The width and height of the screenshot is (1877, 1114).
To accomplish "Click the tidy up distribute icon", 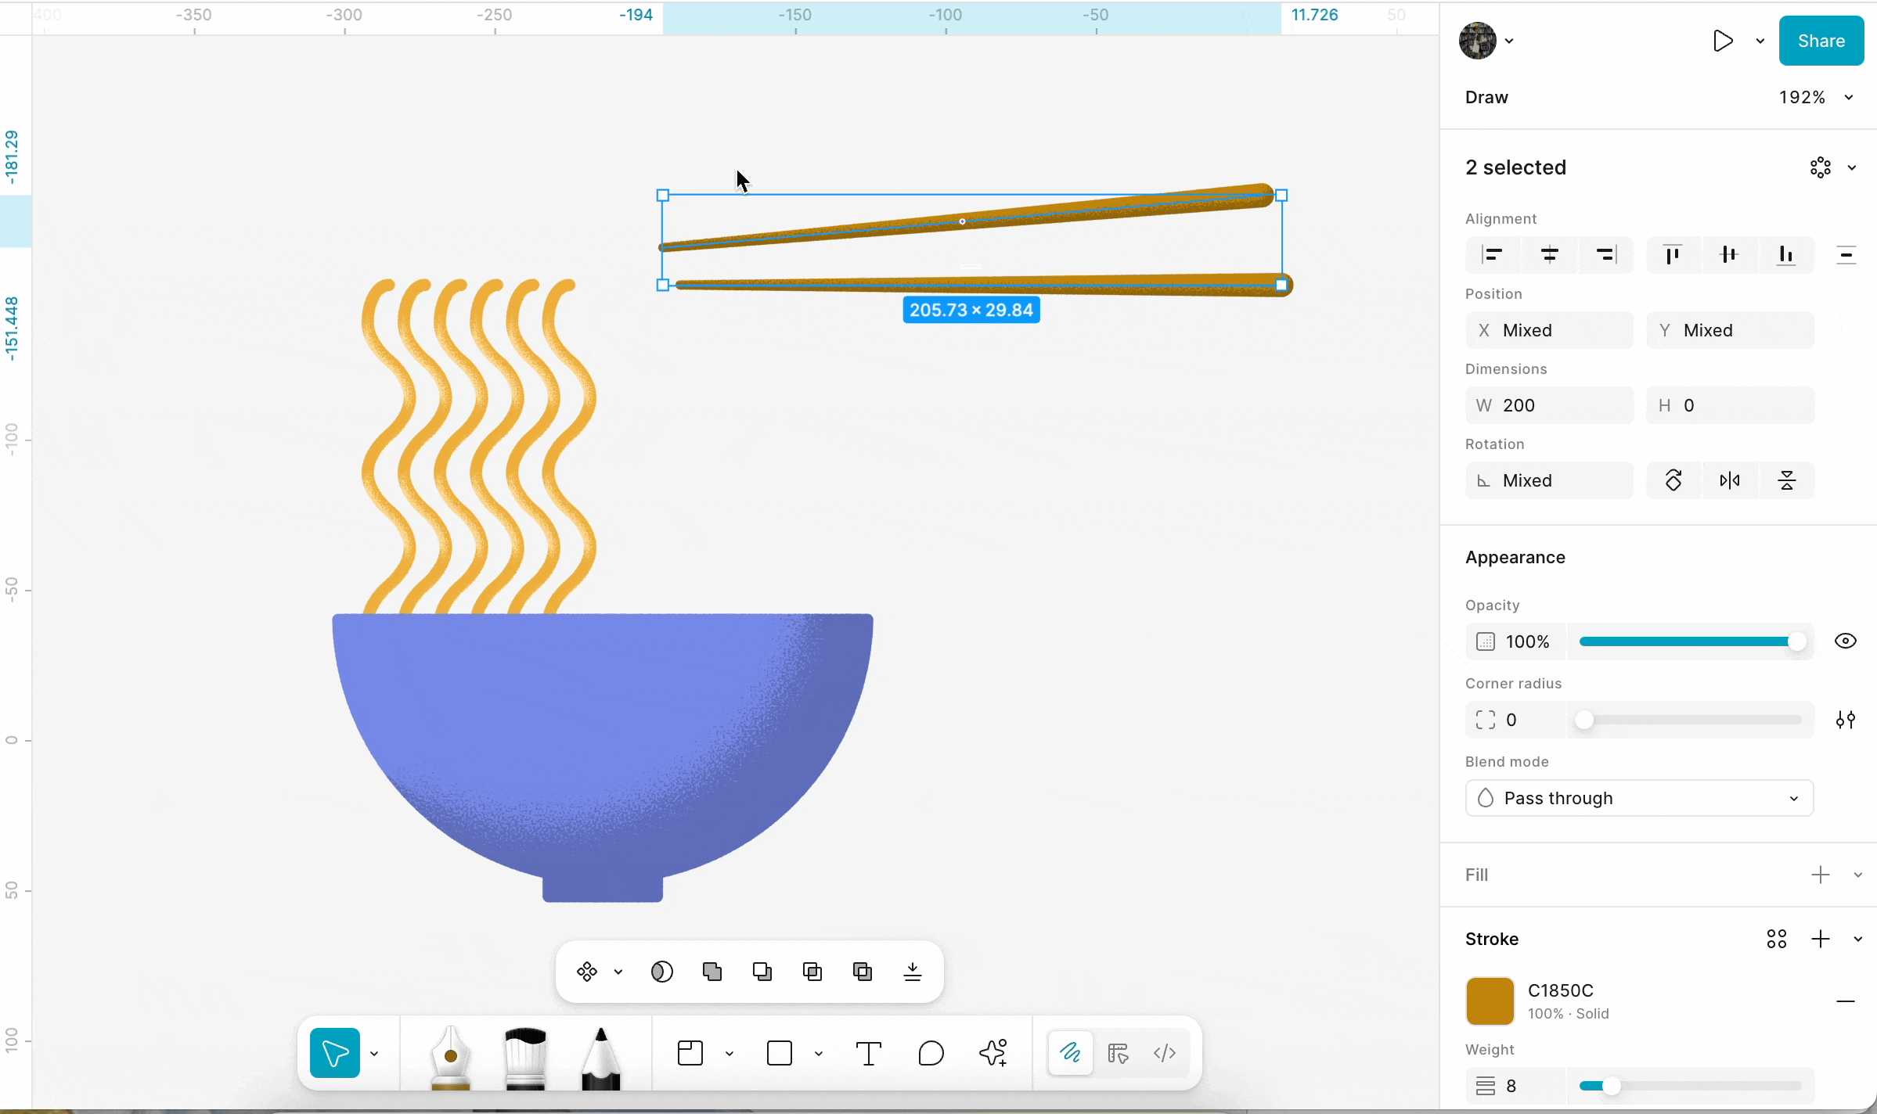I will pyautogui.click(x=1846, y=255).
